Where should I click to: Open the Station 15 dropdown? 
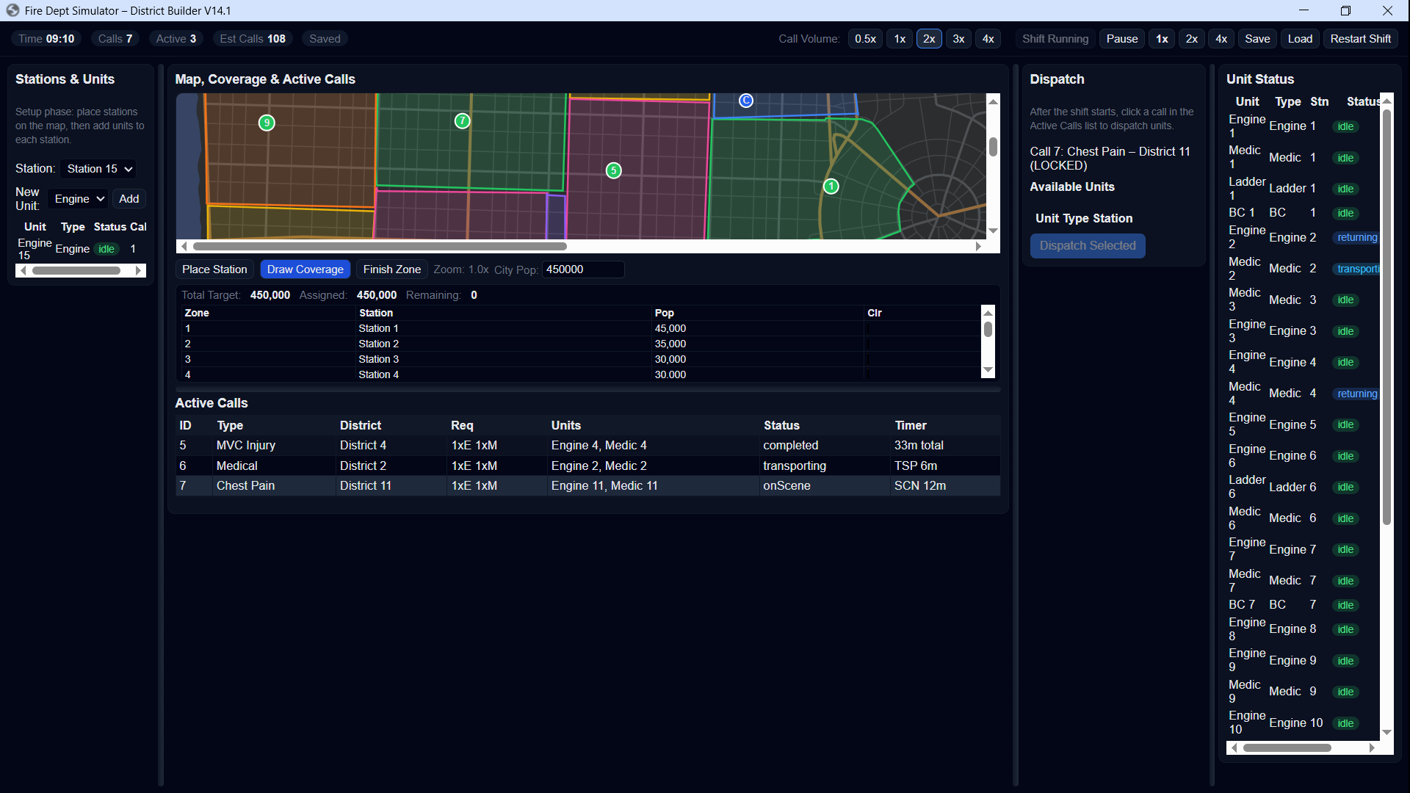[99, 169]
